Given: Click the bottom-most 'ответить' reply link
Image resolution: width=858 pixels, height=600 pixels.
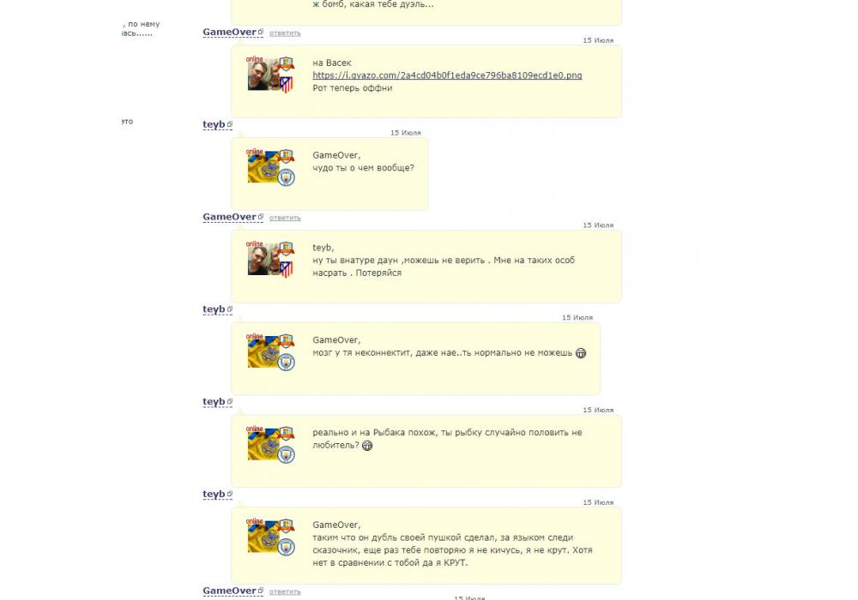Looking at the screenshot, I should pyautogui.click(x=285, y=591).
